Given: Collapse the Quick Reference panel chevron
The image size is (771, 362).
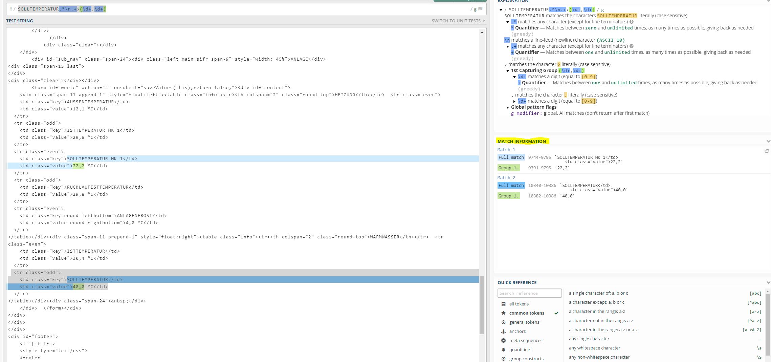Looking at the screenshot, I should tap(768, 282).
